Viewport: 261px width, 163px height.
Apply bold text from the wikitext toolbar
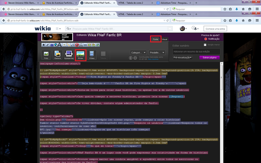click(44, 45)
